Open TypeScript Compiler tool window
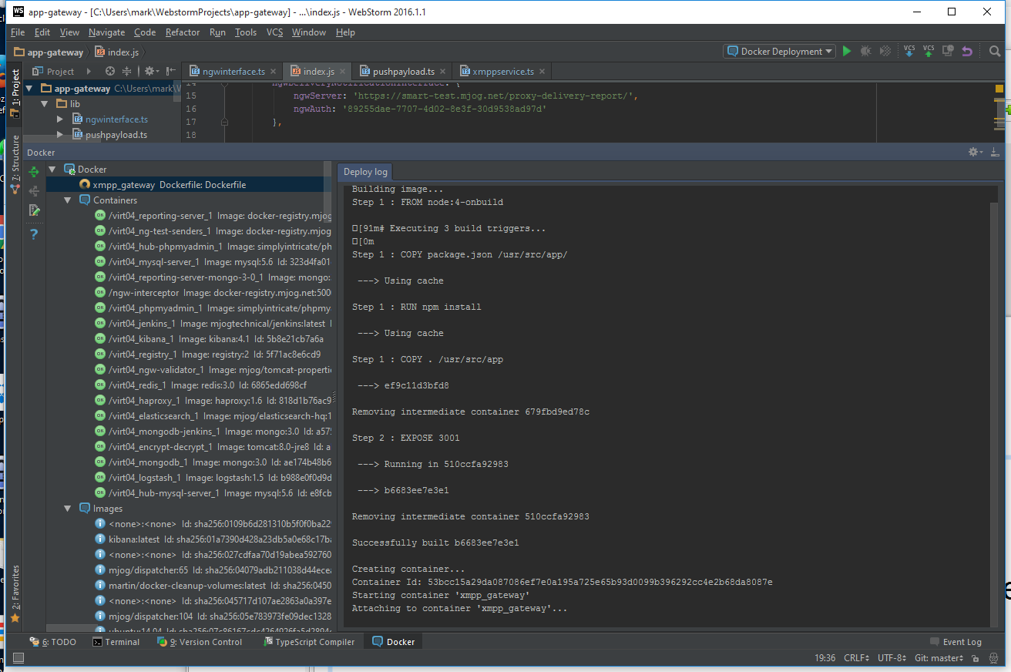The height and width of the screenshot is (672, 1011). (x=309, y=642)
